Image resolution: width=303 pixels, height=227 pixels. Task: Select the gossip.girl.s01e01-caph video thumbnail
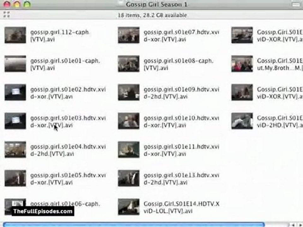15,64
